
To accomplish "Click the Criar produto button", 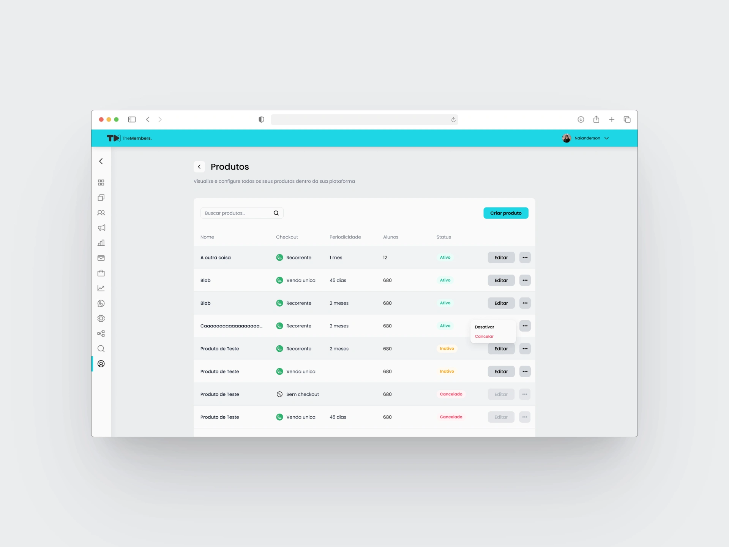I will [506, 213].
